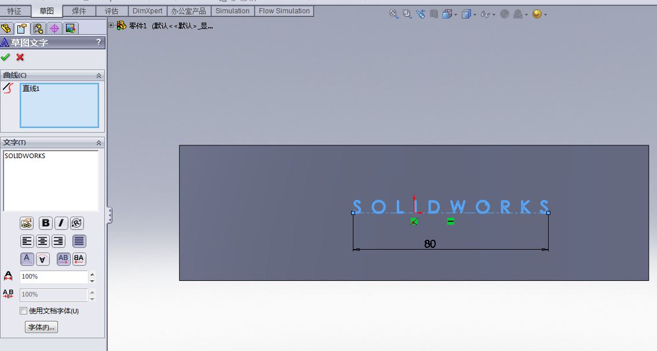This screenshot has height=351, width=657.
Task: Switch to the DimXpert tab
Action: point(148,11)
